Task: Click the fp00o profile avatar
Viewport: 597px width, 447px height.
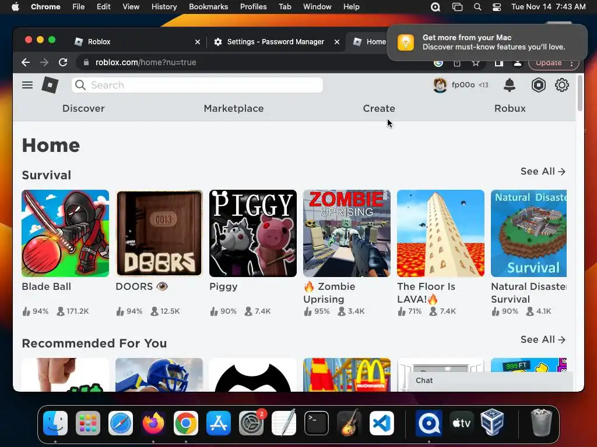Action: 440,85
